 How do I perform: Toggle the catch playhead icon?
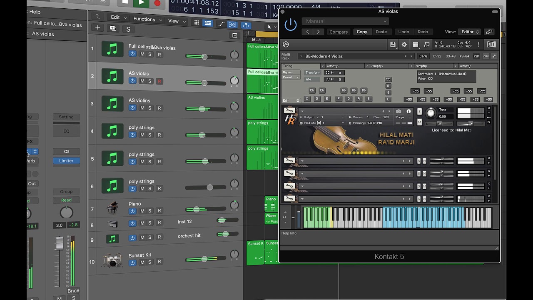pos(246,25)
